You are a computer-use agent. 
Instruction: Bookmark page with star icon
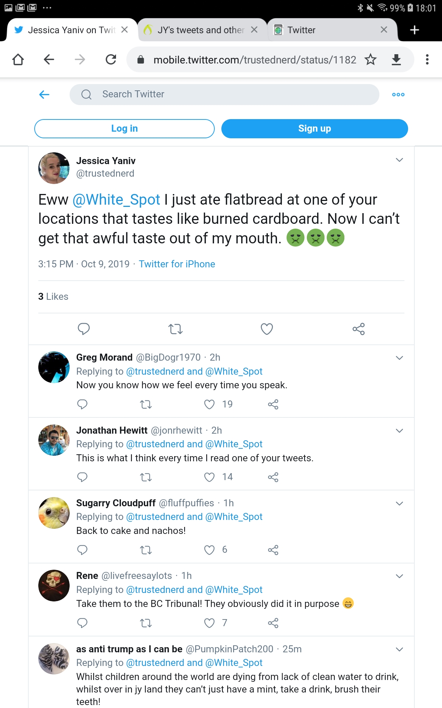click(x=371, y=59)
